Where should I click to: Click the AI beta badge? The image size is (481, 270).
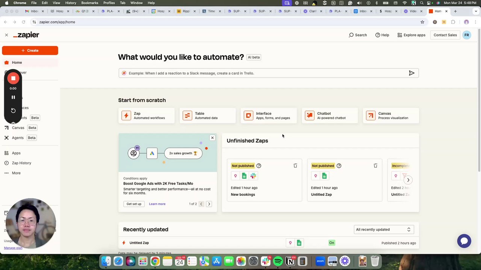(x=254, y=57)
